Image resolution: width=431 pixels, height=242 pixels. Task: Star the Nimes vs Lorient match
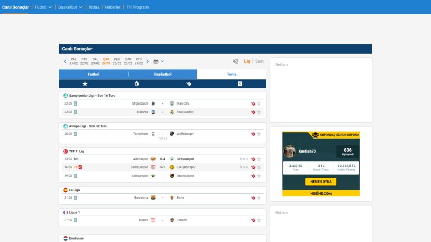259,220
